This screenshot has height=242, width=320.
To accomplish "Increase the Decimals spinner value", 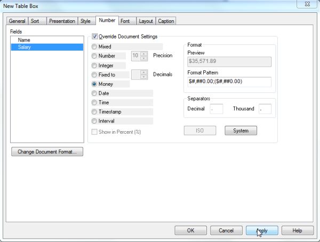I will (144, 72).
